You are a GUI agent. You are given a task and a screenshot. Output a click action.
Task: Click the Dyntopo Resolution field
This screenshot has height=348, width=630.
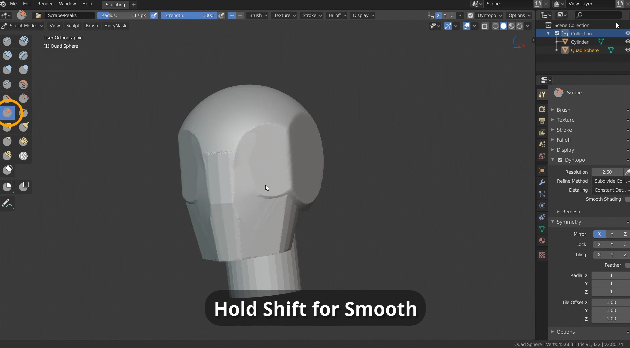(607, 172)
